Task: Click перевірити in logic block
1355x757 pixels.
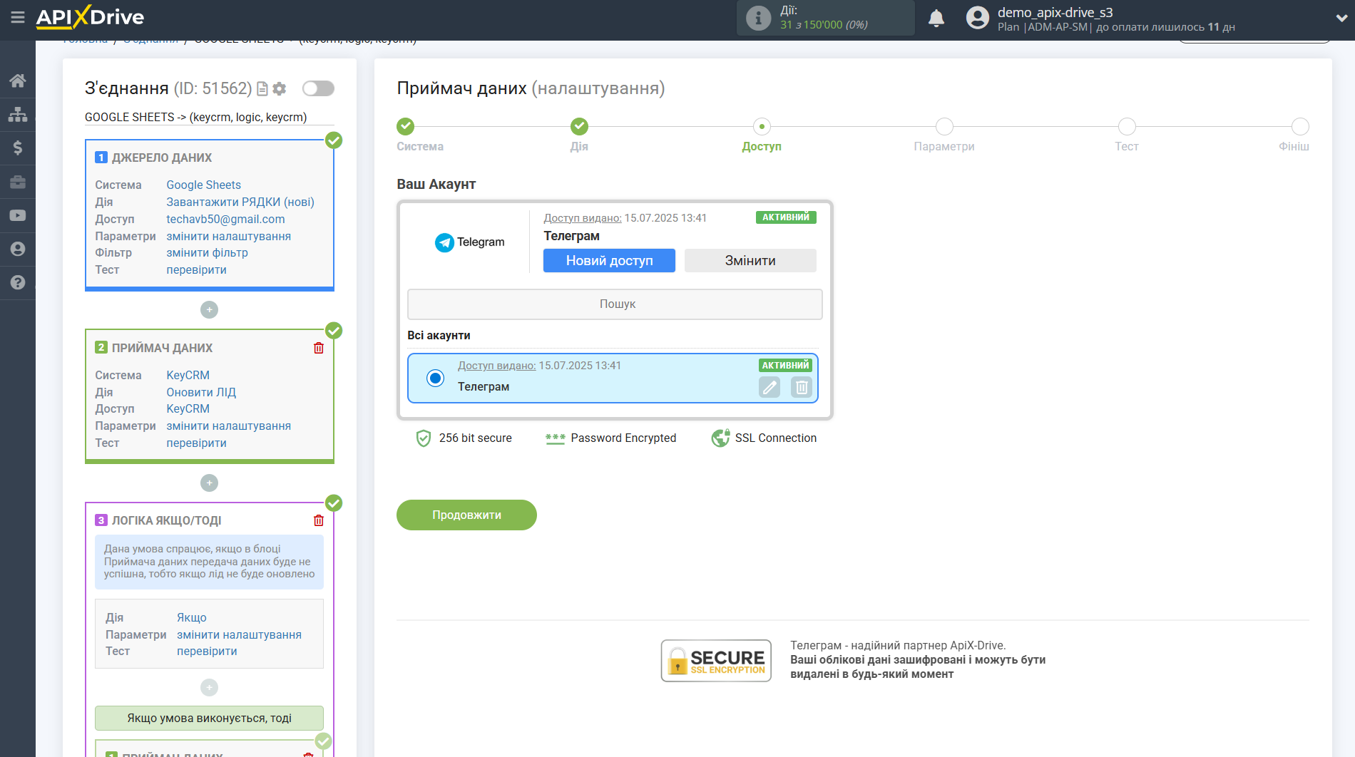Action: pyautogui.click(x=207, y=651)
